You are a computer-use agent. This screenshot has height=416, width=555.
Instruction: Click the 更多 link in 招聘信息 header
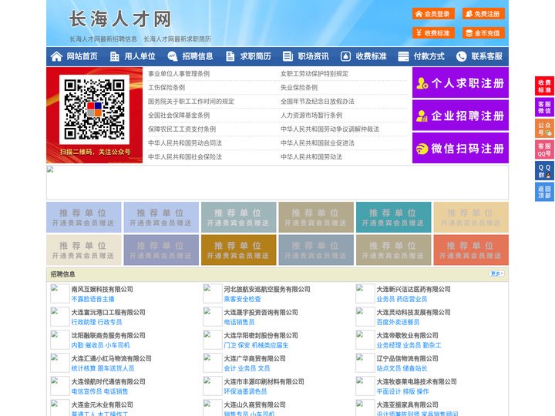(x=496, y=273)
